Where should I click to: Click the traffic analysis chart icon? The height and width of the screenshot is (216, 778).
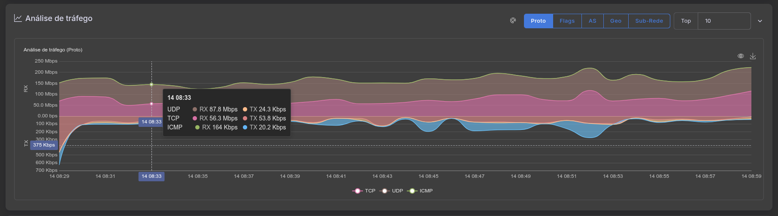point(18,18)
